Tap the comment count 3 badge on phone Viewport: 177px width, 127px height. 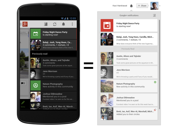point(23,83)
